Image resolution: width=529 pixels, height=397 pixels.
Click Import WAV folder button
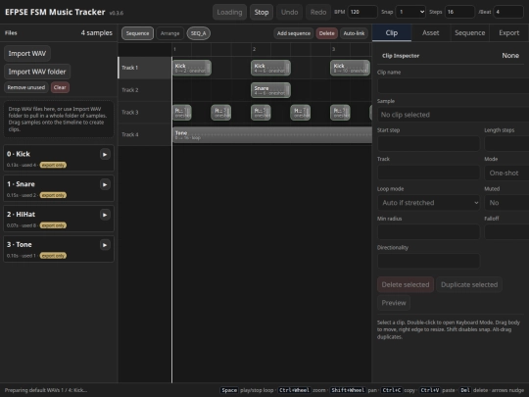click(x=37, y=72)
